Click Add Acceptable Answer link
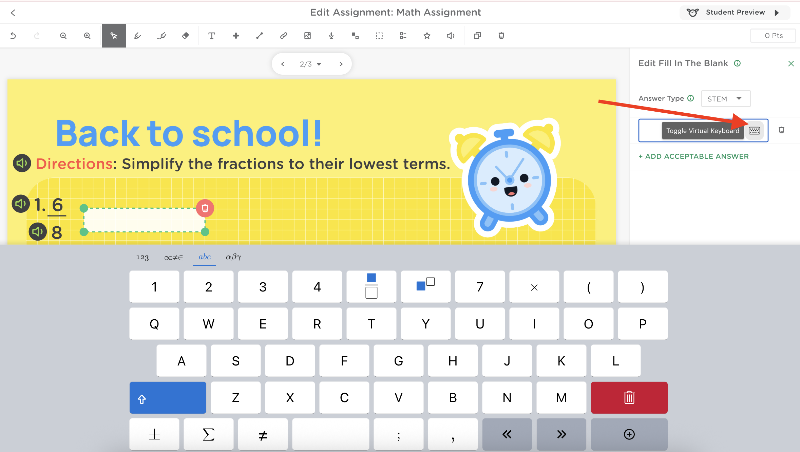The height and width of the screenshot is (452, 800). (x=693, y=156)
